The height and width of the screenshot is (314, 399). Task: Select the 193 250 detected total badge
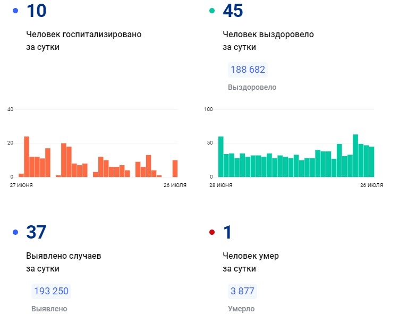pos(51,291)
